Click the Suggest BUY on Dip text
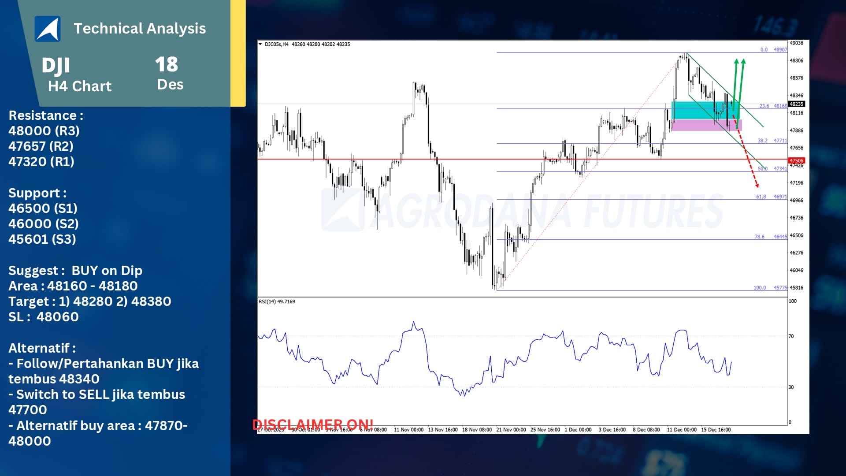Viewport: 846px width, 476px height. 75,270
